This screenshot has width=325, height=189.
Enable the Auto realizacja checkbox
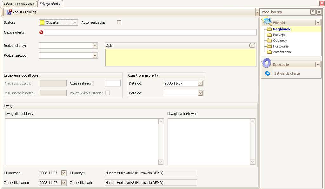pyautogui.click(x=119, y=22)
